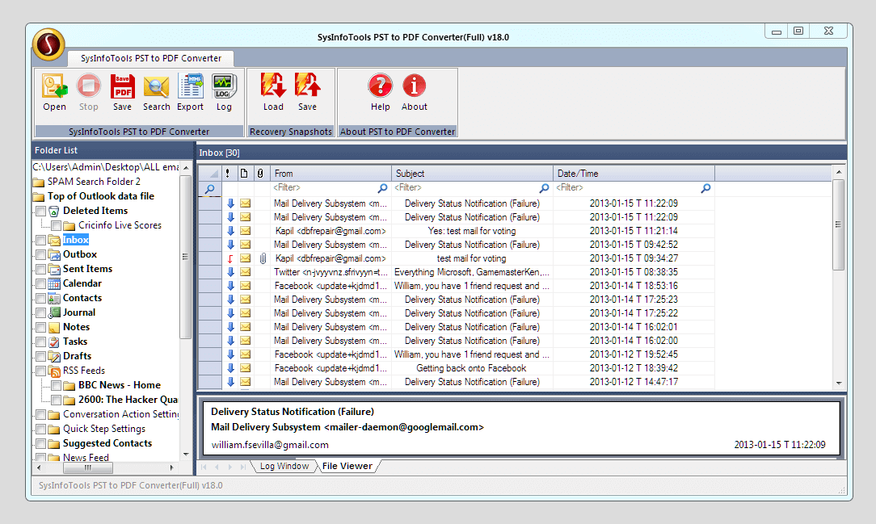Click the Open PST file icon
Screen dimensions: 876x524
point(54,87)
